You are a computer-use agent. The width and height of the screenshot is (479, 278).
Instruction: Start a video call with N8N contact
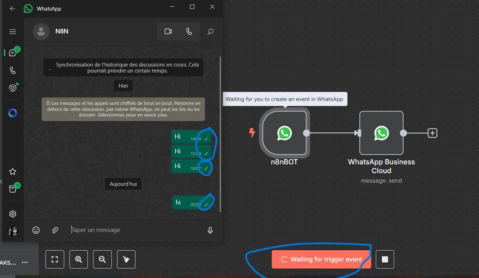coord(168,31)
